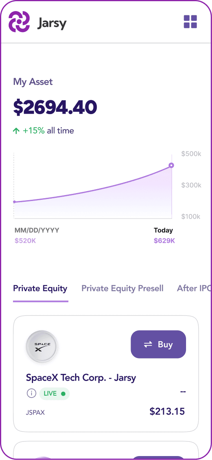
Task: Click the $2694.40 asset balance
Action: [x=55, y=107]
